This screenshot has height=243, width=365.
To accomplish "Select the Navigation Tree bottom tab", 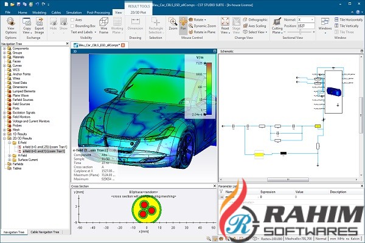I will pos(14,232).
